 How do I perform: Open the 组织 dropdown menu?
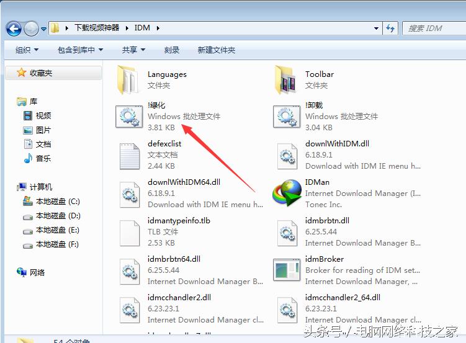point(27,50)
